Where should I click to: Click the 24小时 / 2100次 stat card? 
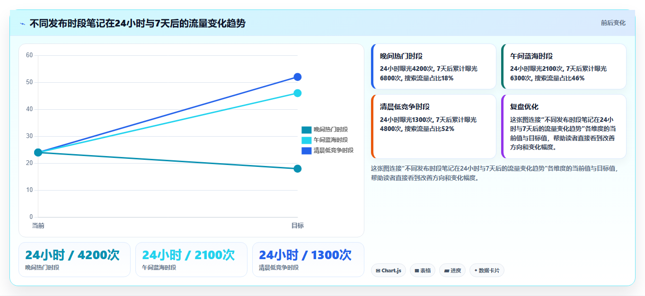click(x=191, y=260)
